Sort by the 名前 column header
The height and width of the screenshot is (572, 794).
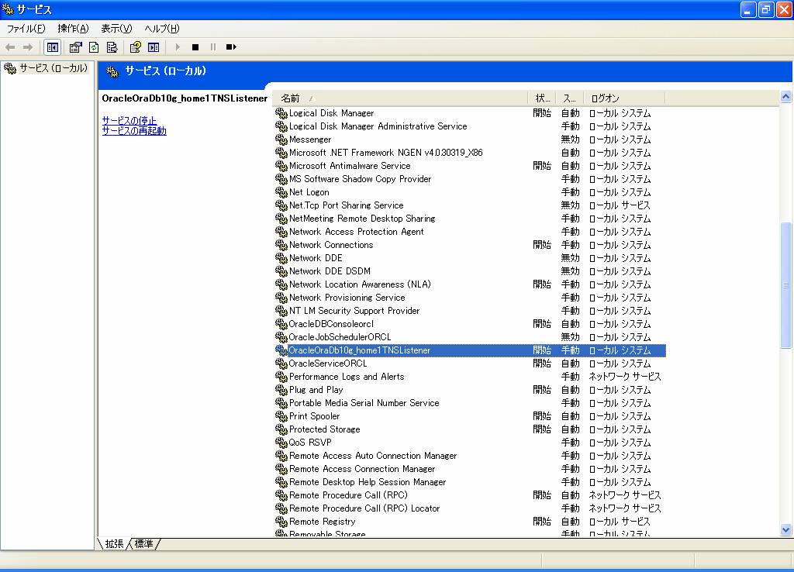pos(291,98)
